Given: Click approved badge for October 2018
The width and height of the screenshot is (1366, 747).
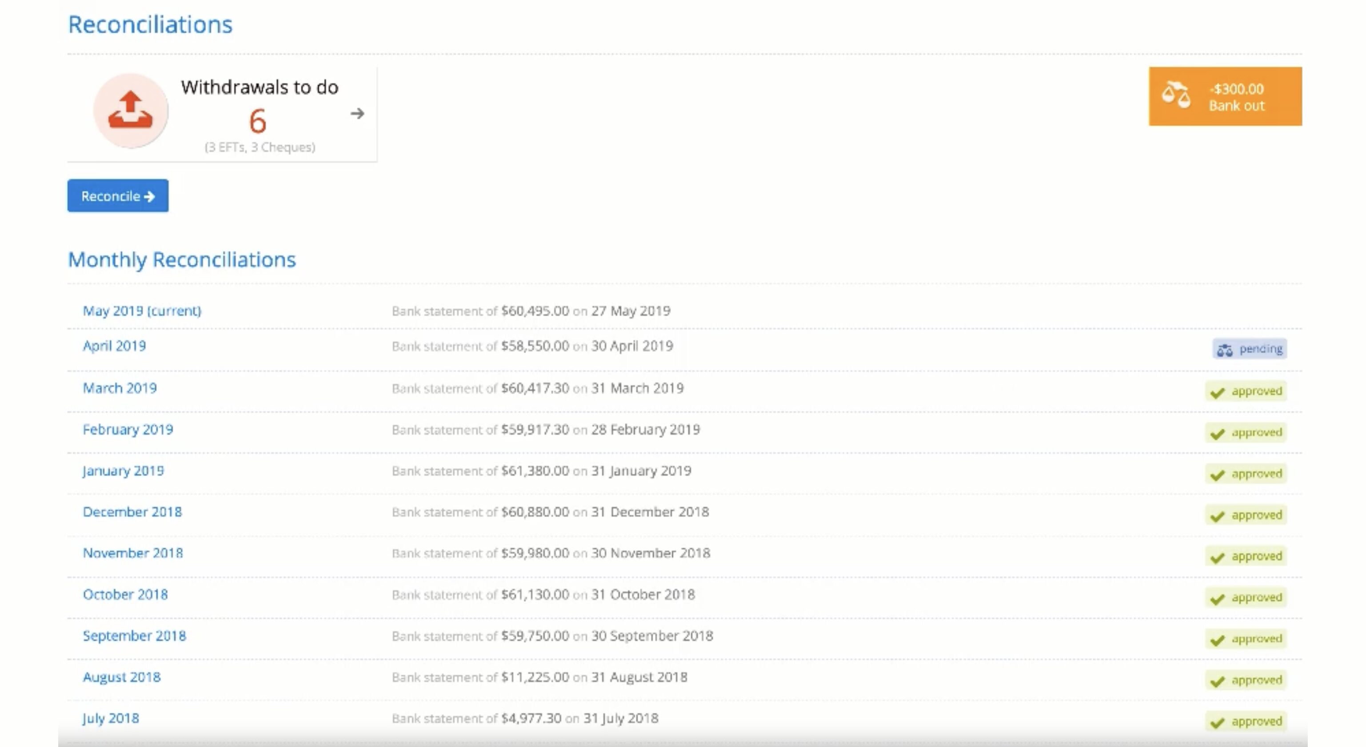Looking at the screenshot, I should 1246,598.
